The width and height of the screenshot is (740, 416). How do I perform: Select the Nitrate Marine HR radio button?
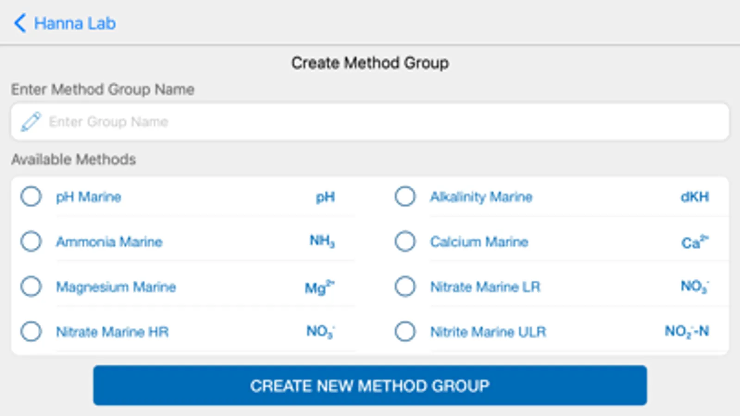(31, 331)
